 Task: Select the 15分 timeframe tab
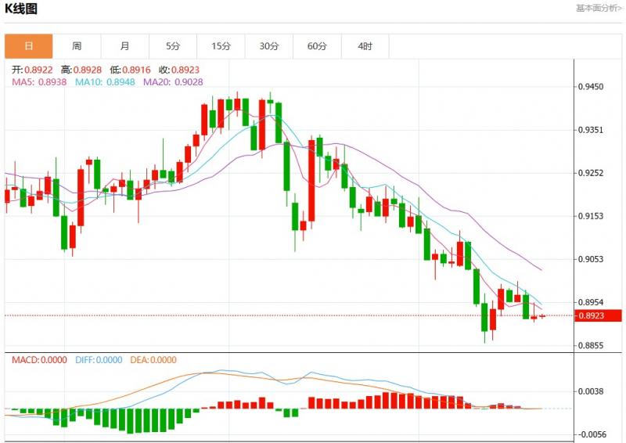221,46
